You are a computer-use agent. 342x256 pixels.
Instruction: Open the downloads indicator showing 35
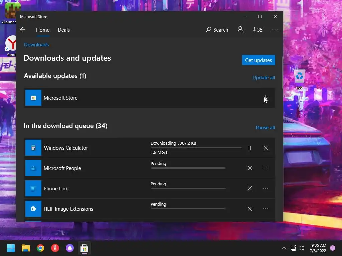tap(258, 30)
